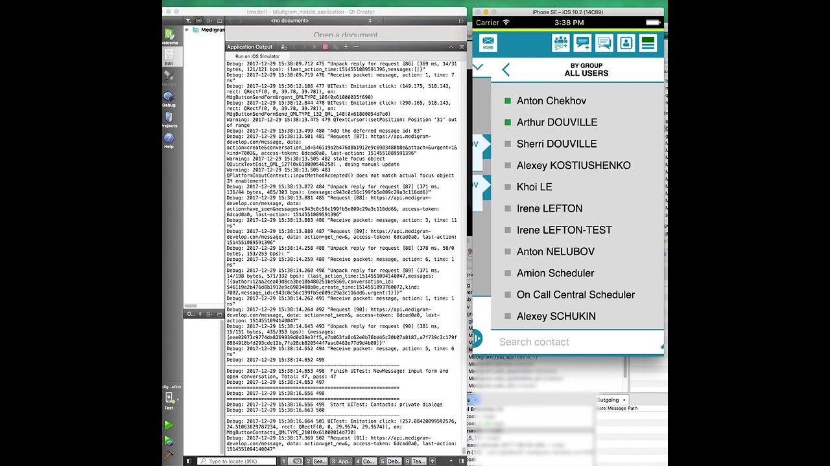Open Projects mode in Qt Creator sidebar
The height and width of the screenshot is (466, 830).
(169, 120)
